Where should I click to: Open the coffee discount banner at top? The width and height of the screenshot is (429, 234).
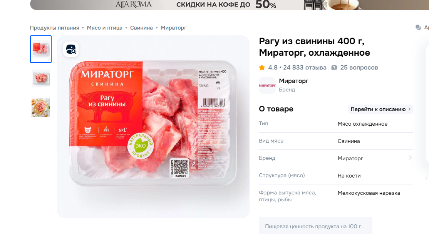[x=229, y=5]
